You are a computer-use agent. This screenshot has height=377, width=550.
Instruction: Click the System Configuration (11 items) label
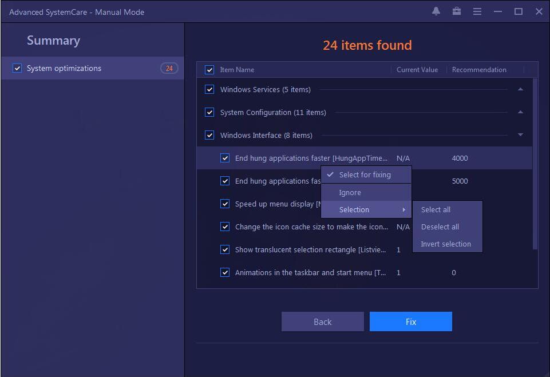pyautogui.click(x=273, y=112)
